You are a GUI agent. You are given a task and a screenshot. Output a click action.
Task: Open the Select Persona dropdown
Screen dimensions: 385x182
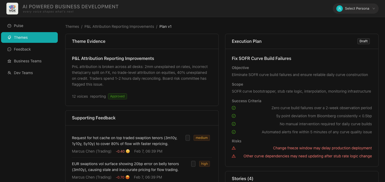pyautogui.click(x=356, y=8)
